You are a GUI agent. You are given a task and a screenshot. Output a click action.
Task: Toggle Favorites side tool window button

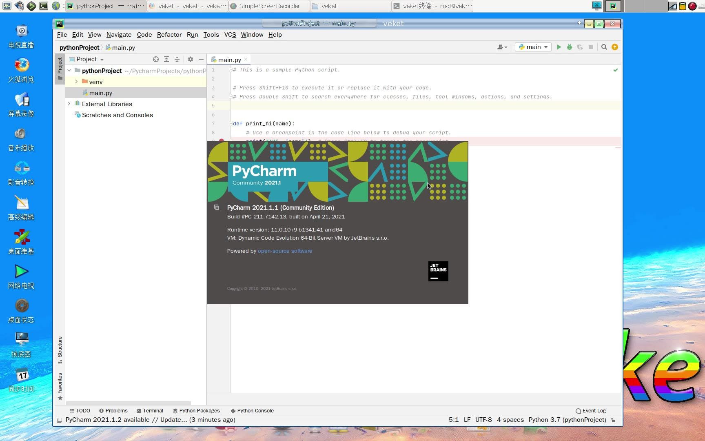60,386
